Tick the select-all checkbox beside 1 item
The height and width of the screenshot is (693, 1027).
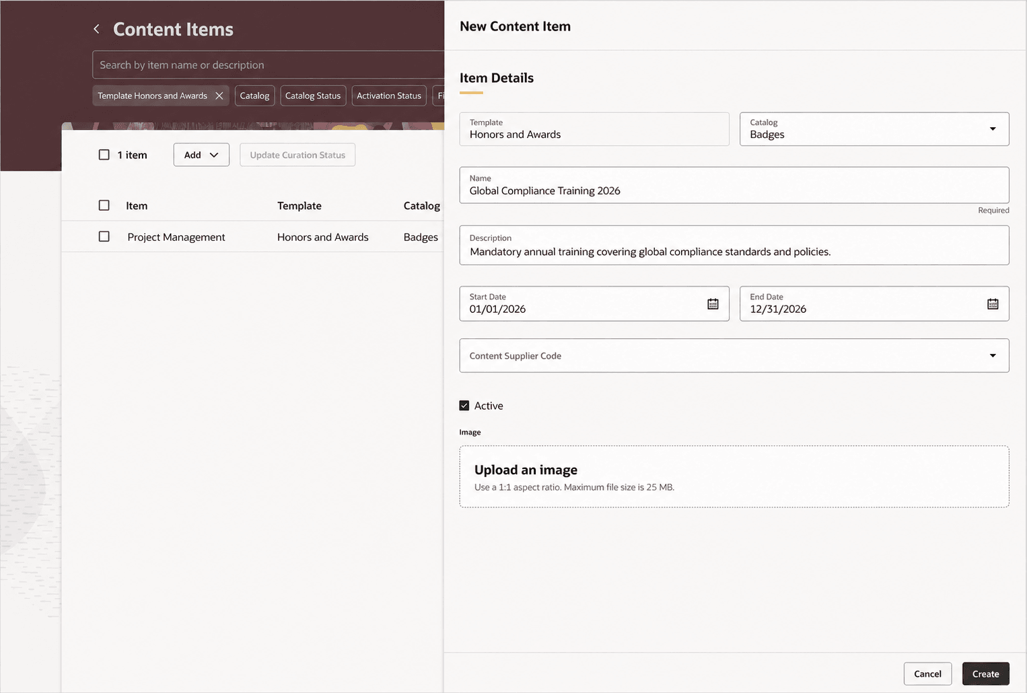pos(104,155)
